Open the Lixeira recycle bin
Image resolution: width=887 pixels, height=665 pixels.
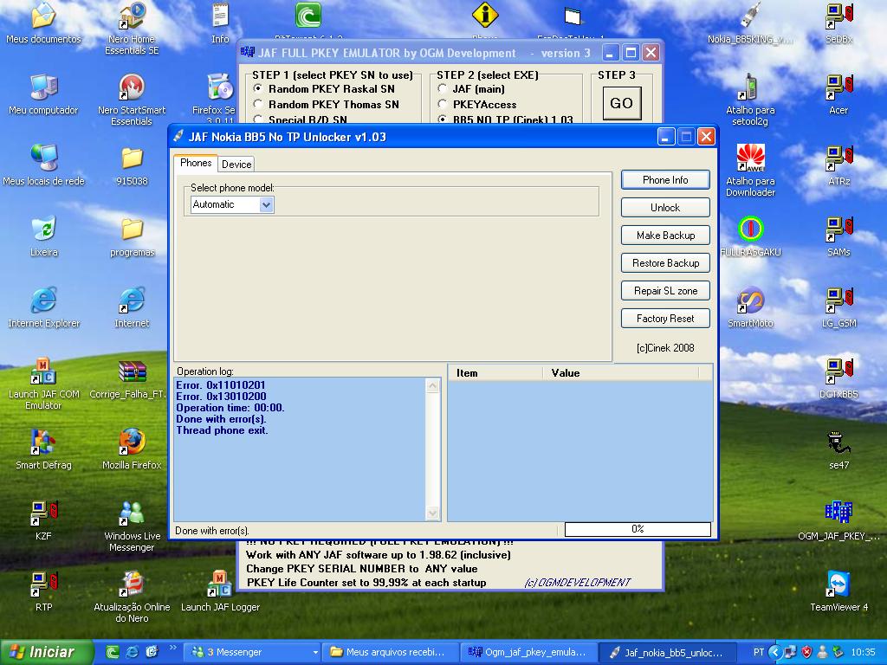43,236
